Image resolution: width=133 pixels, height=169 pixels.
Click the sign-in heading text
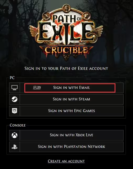66,69
